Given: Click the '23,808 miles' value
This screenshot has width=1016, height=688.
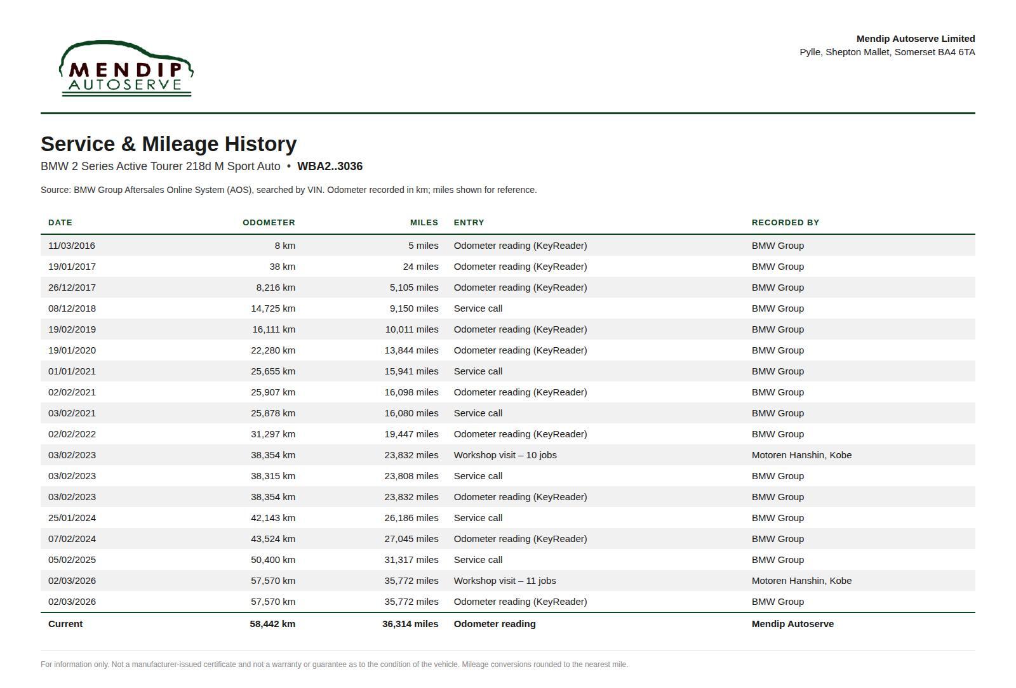Looking at the screenshot, I should (x=411, y=476).
